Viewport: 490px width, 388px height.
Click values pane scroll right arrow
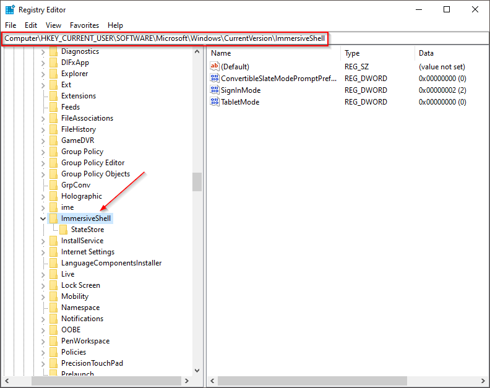coord(483,381)
